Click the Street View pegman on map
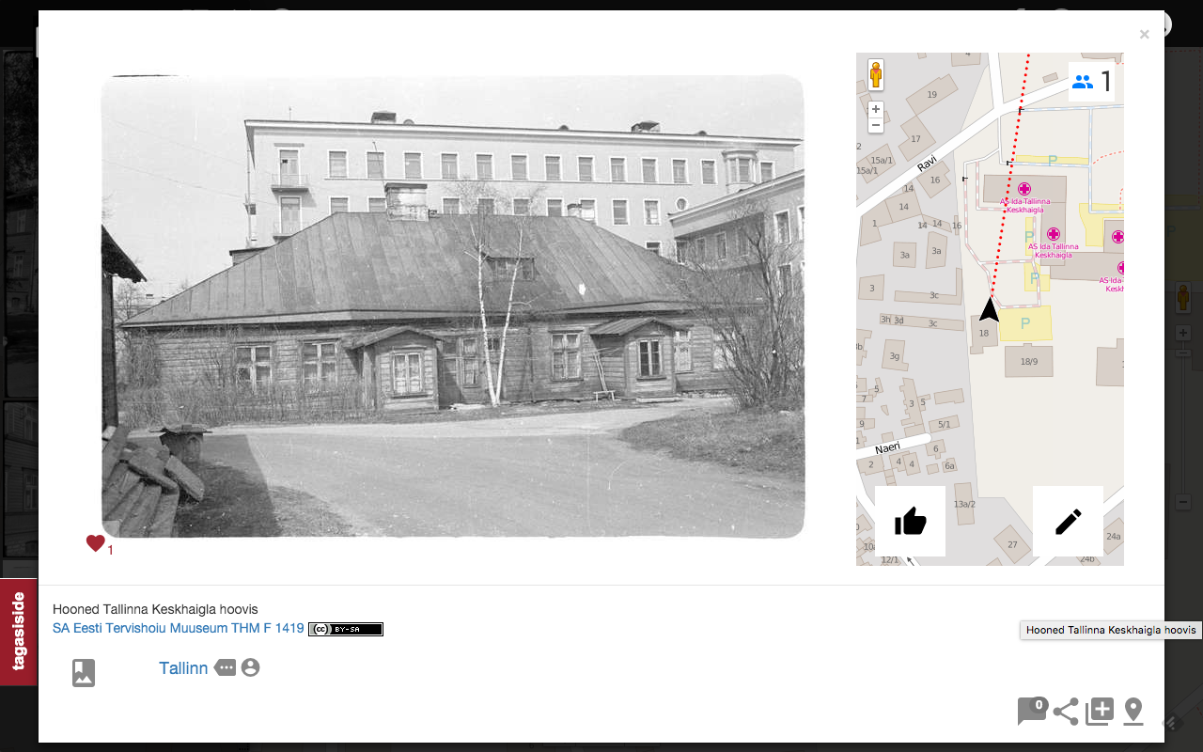 click(876, 75)
